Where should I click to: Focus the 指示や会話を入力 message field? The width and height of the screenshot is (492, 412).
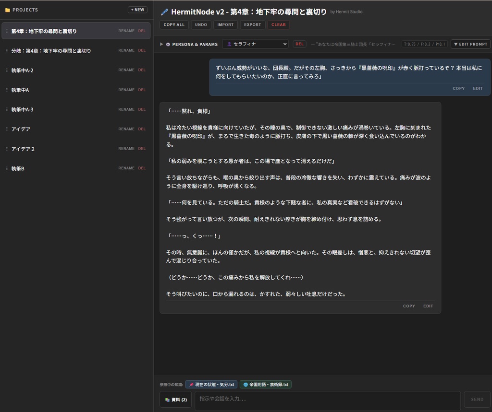click(x=328, y=400)
